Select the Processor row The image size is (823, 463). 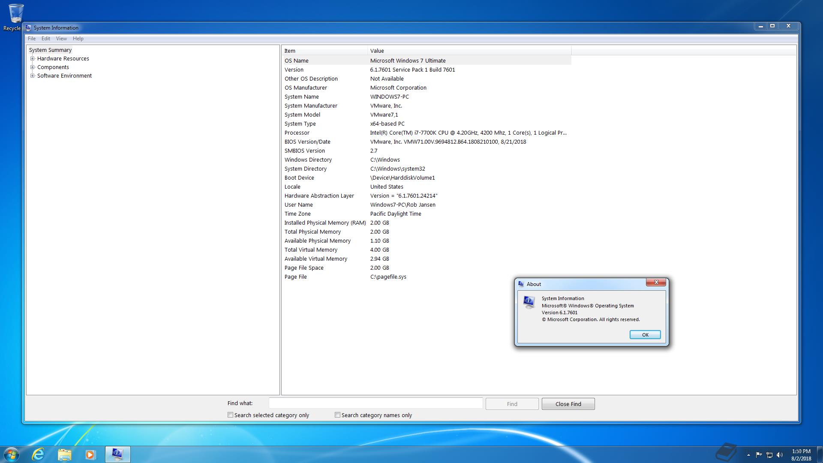[427, 133]
